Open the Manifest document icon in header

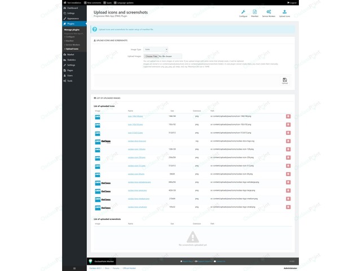click(254, 14)
